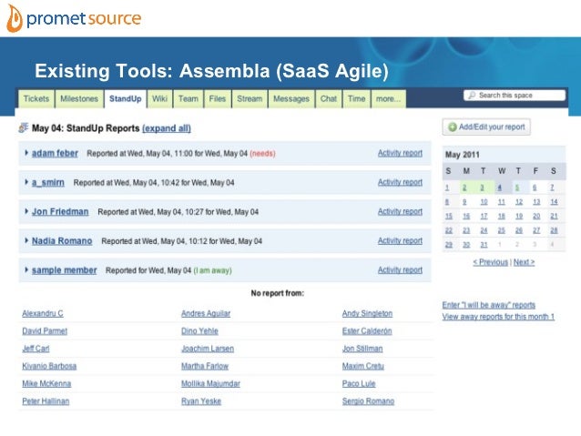Open Andres Aguilar's name link
The height and width of the screenshot is (436, 581).
pos(206,313)
